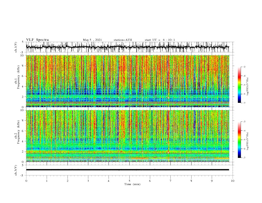Click the '-5' label on ch.1 color bar
The width and height of the screenshot is (262, 203).
point(244,85)
